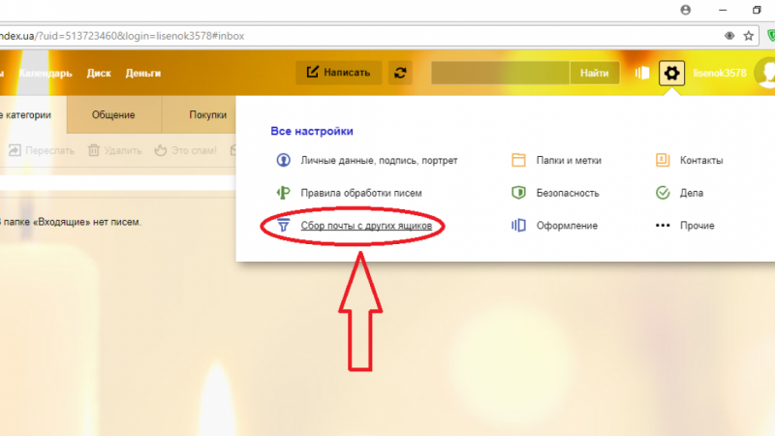775x436 pixels.
Task: Open Личные данные, подпись, портрет settings
Action: (x=379, y=161)
